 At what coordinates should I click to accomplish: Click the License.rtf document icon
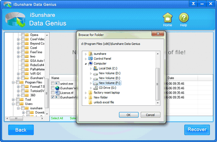tap(57, 93)
